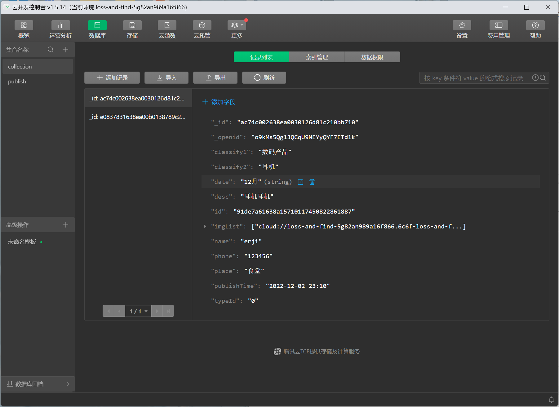Open the 更多 dropdown menu
This screenshot has width=559, height=407.
[x=237, y=25]
